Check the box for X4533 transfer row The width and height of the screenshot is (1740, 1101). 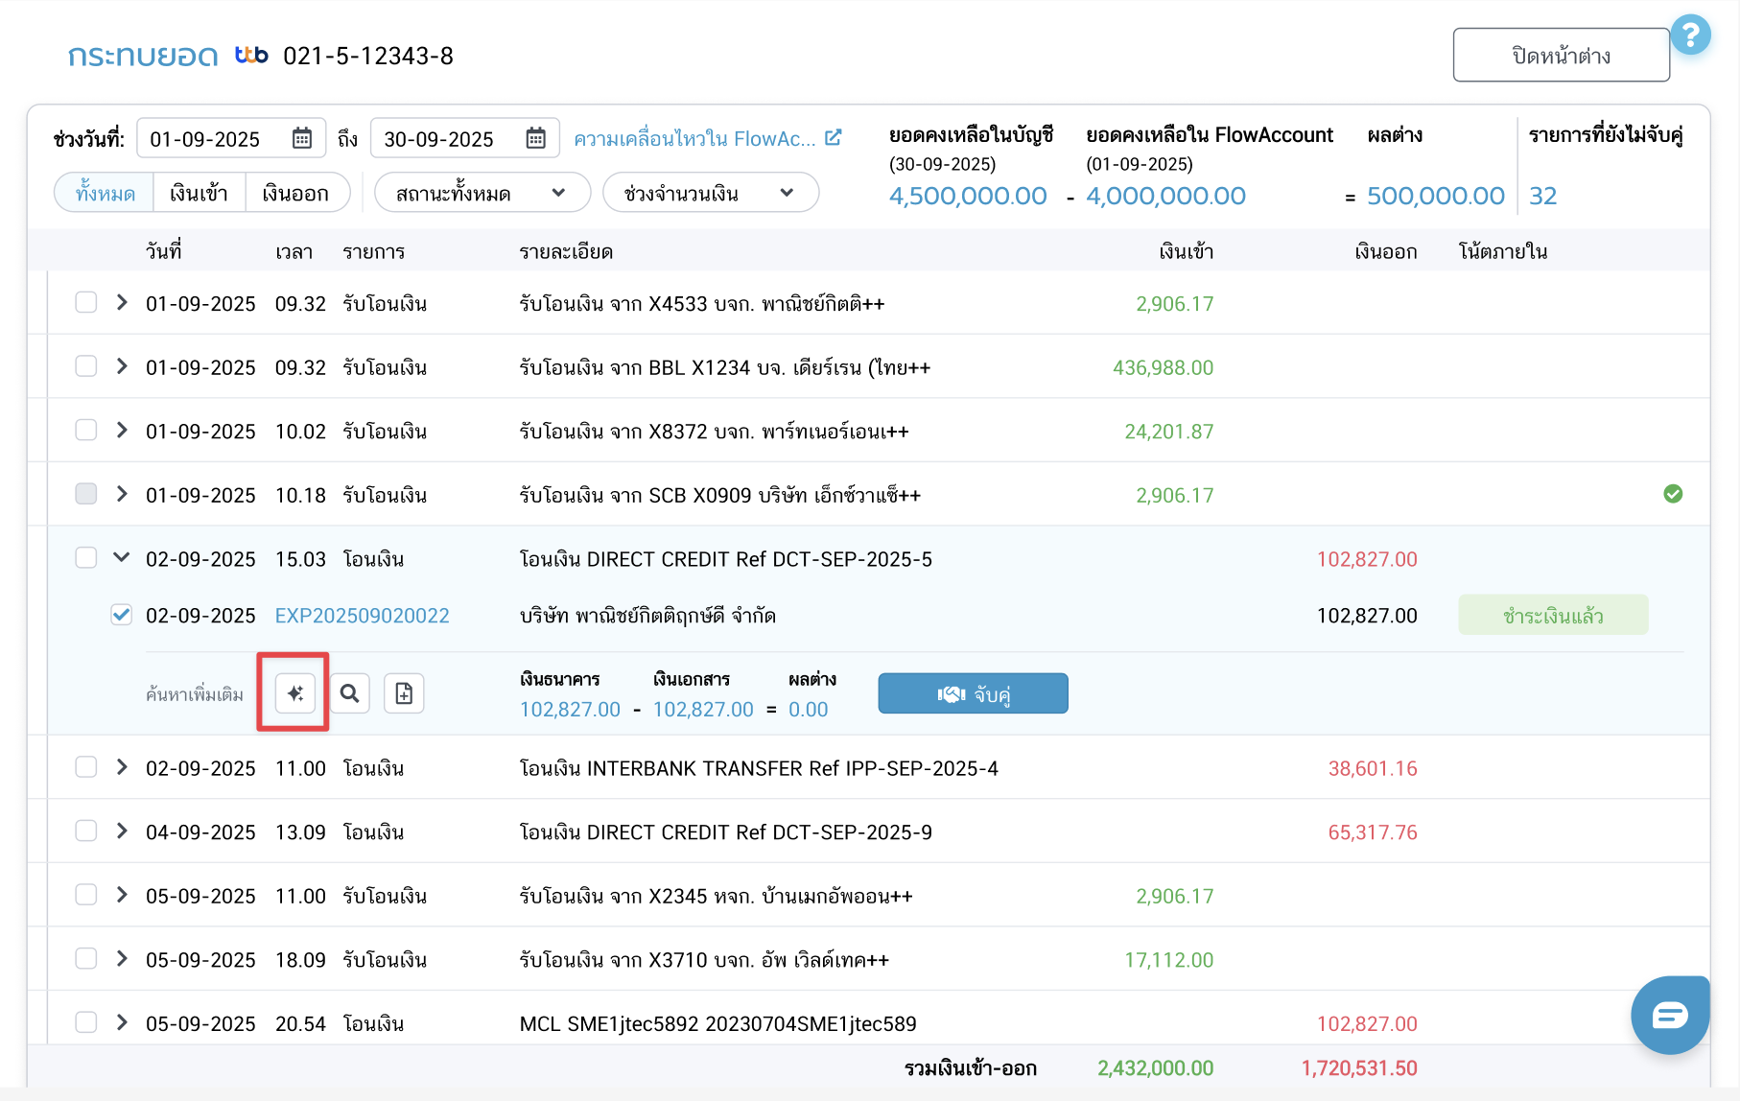pos(86,303)
